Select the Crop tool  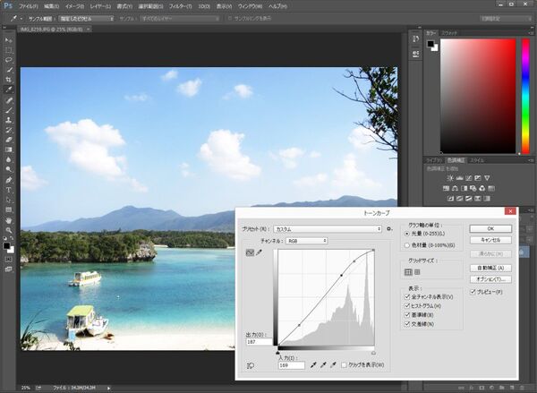(x=9, y=80)
